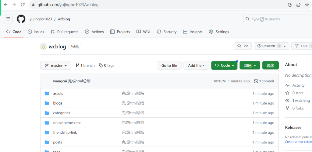Click the posts folder icon
Screen dimensions: 312x152
tap(47, 142)
